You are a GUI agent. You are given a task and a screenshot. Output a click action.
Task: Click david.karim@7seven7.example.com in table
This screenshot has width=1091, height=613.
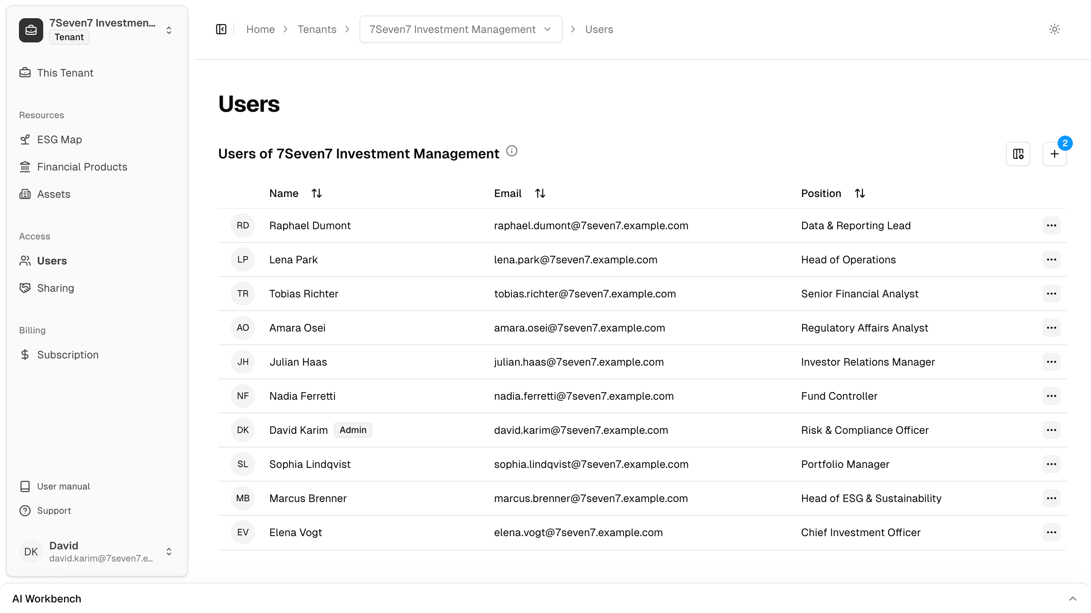coord(581,430)
